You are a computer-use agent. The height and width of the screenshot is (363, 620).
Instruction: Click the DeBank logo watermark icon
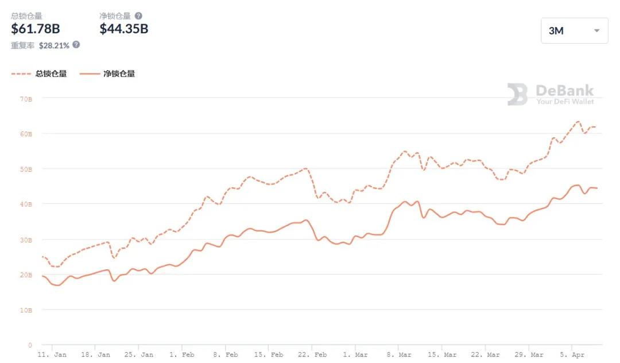point(517,95)
